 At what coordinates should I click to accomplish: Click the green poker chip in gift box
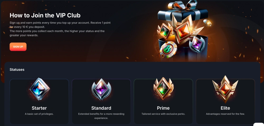pos(168,50)
